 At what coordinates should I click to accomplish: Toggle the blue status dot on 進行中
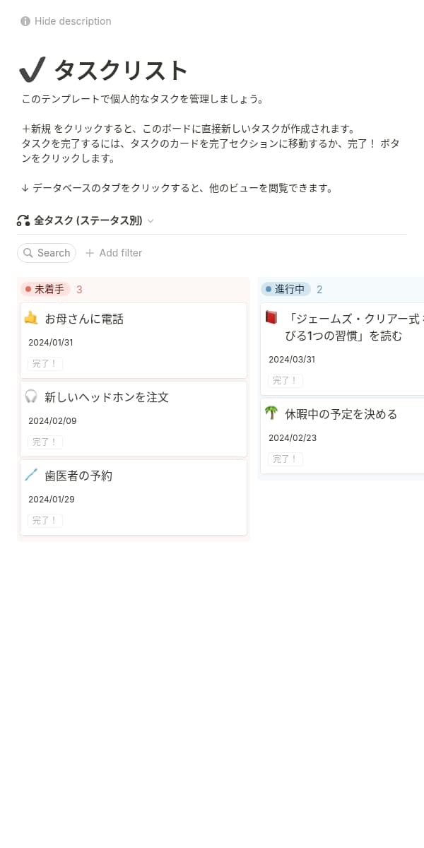tap(269, 289)
